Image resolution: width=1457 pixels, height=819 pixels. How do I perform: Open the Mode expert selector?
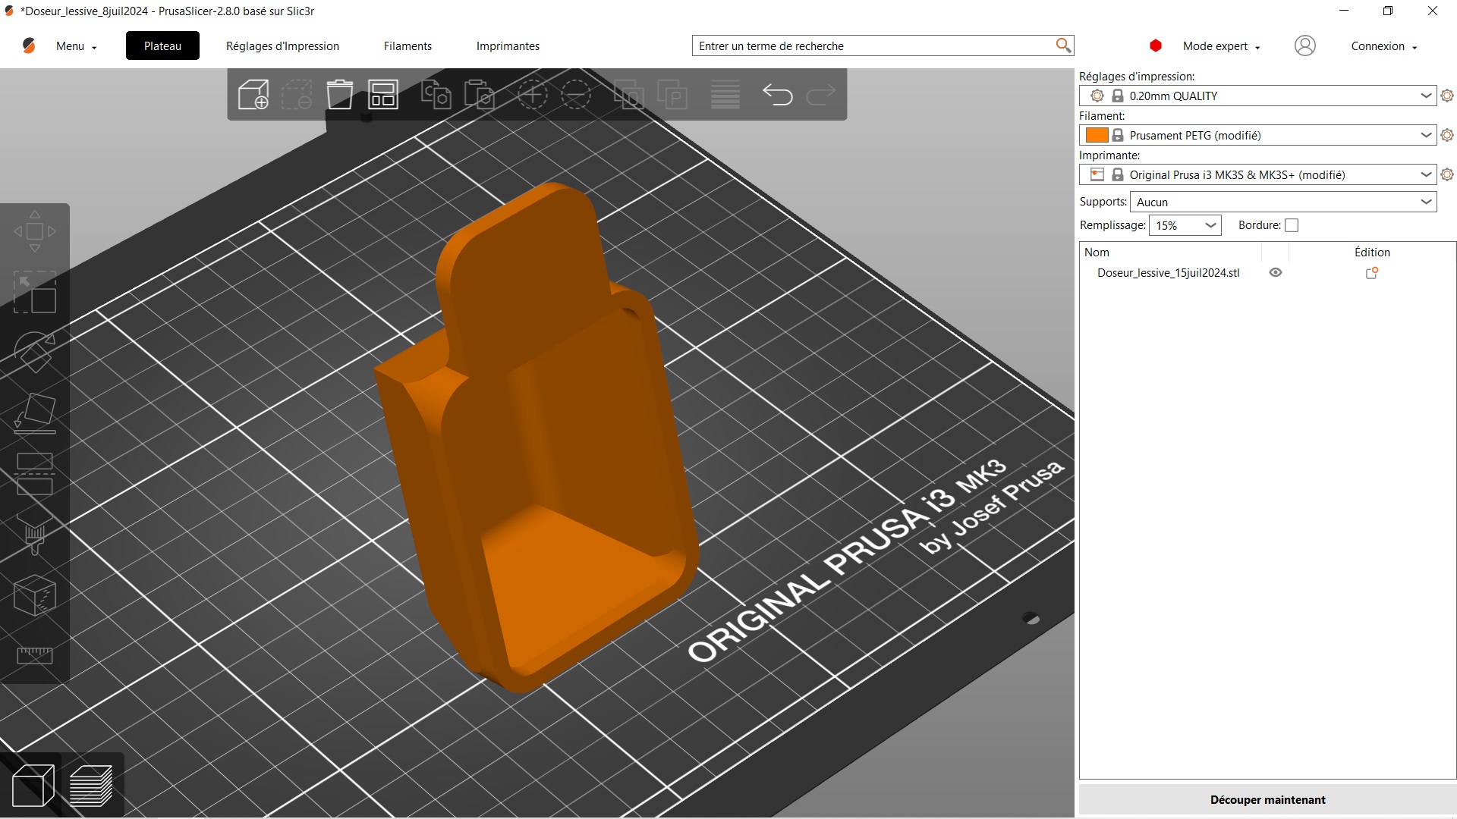(1221, 46)
